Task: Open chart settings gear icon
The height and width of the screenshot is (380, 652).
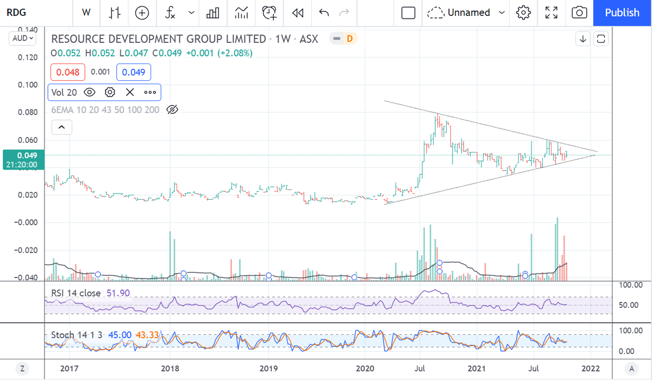Action: click(x=523, y=12)
